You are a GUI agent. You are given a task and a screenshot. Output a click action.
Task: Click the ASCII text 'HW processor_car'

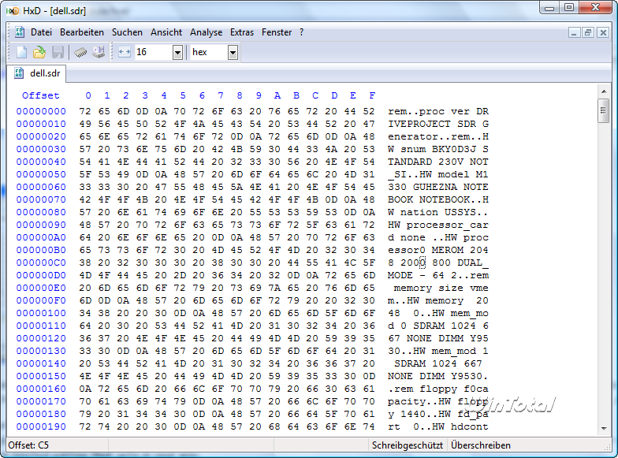pos(438,225)
